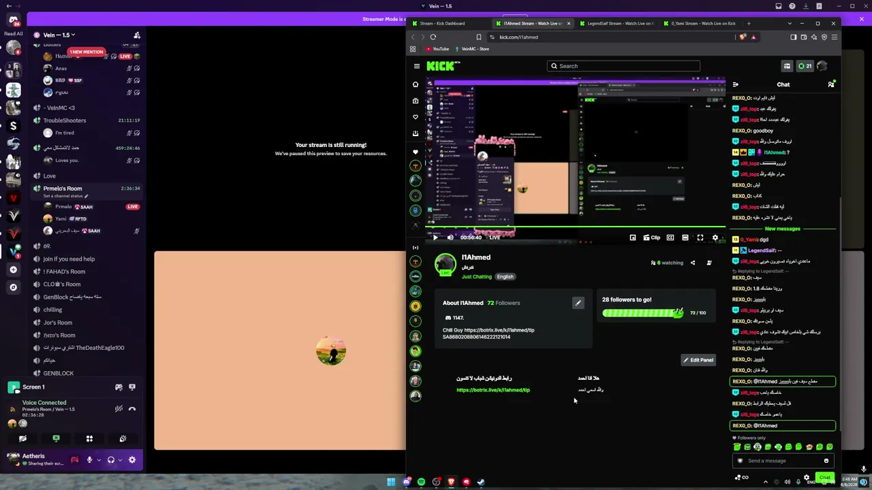This screenshot has width=872, height=490.
Task: Open the browser main menu
Action: pyautogui.click(x=835, y=37)
